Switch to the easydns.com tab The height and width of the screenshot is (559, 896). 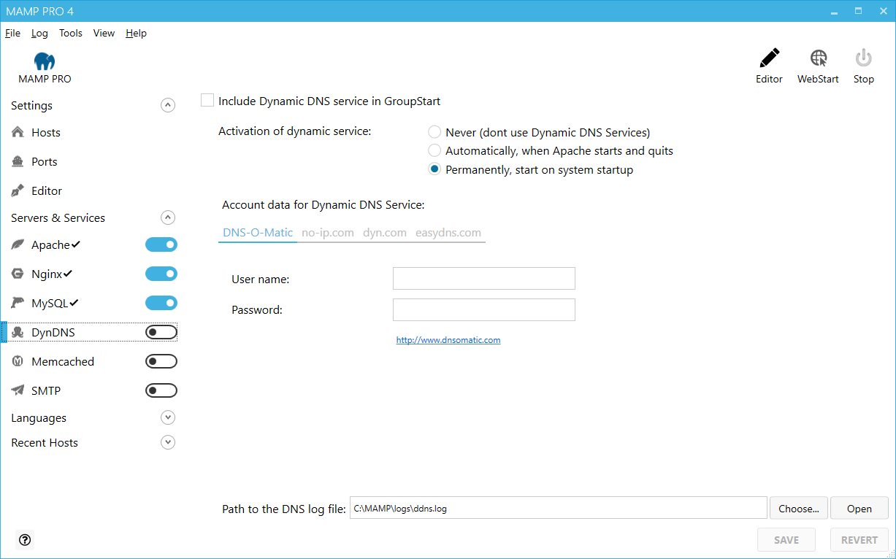tap(448, 233)
